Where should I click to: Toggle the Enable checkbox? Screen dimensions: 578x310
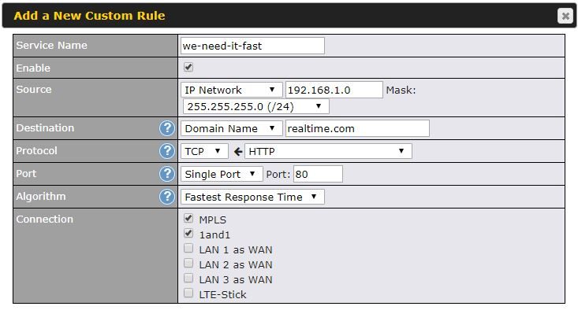tap(188, 67)
